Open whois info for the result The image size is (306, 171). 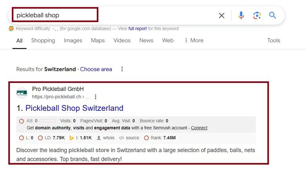106,138
